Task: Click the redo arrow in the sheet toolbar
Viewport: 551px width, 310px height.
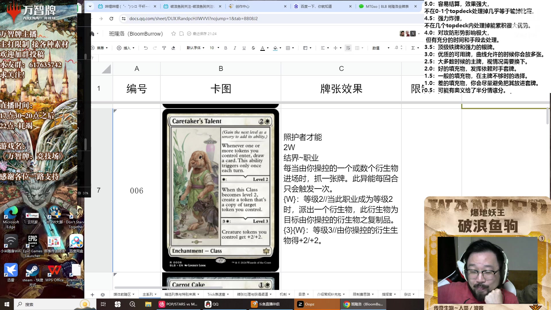Action: [155, 48]
